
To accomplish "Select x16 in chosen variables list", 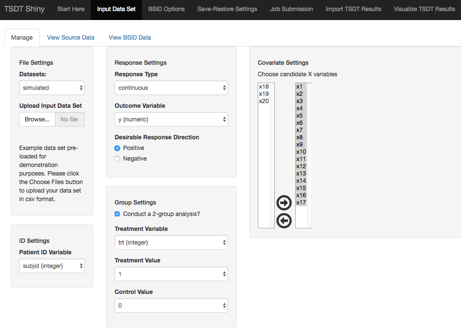I will [301, 195].
